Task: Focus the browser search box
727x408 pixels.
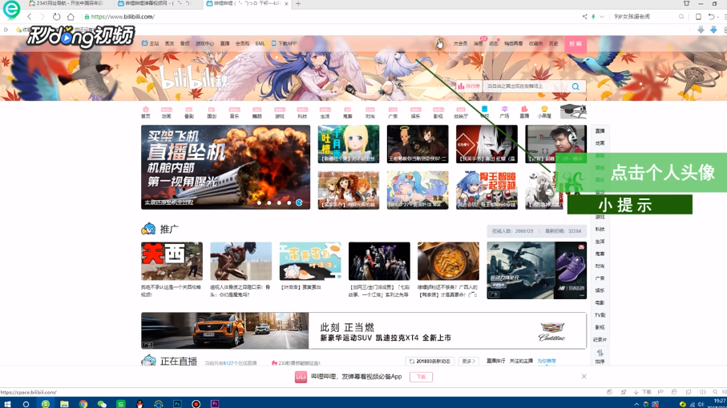Action: [x=644, y=17]
